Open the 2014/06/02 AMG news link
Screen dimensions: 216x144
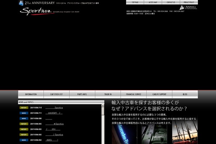pos(52,140)
